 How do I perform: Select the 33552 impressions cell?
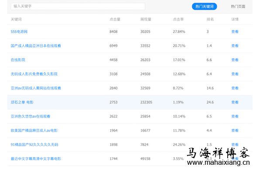point(145,46)
